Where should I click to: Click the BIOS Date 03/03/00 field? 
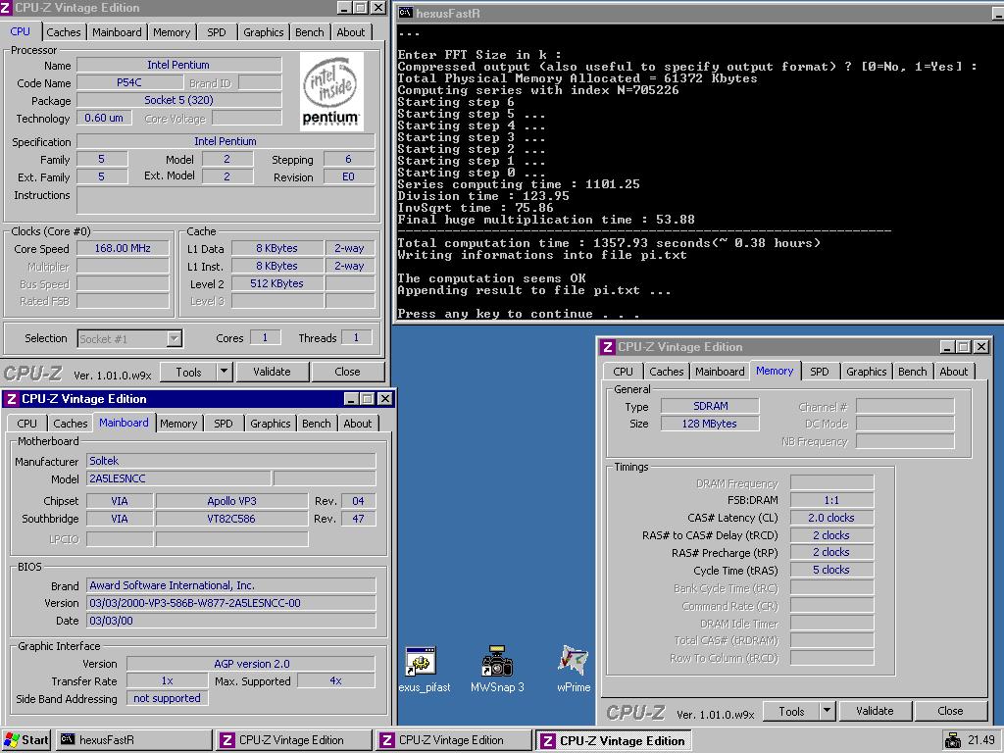(x=231, y=621)
